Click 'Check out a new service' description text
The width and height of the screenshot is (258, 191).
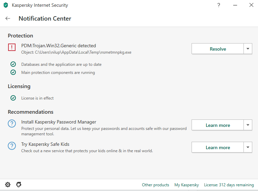point(87,151)
